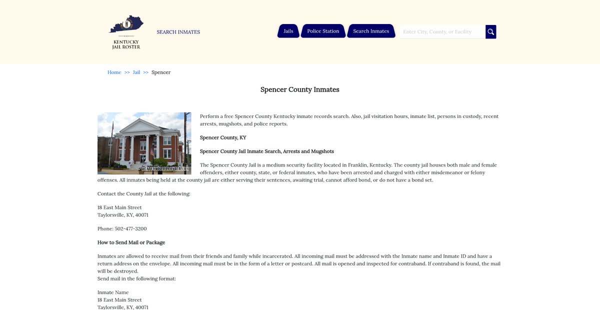Navigate to Home in the breadcrumb
The height and width of the screenshot is (310, 600).
tap(114, 72)
